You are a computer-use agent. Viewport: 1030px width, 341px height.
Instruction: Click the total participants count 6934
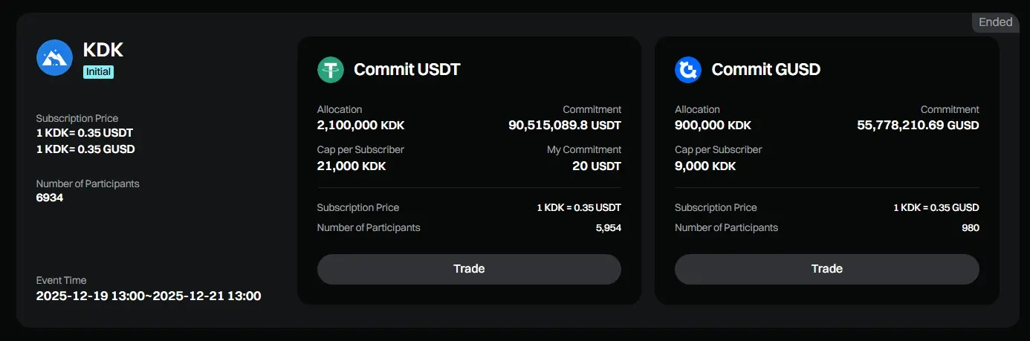(x=50, y=198)
